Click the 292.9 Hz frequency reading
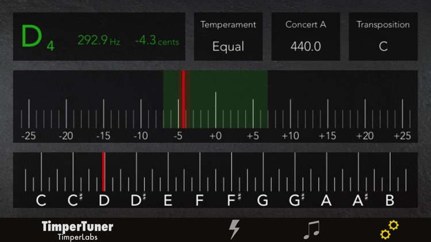This screenshot has width=431, height=242. (99, 40)
